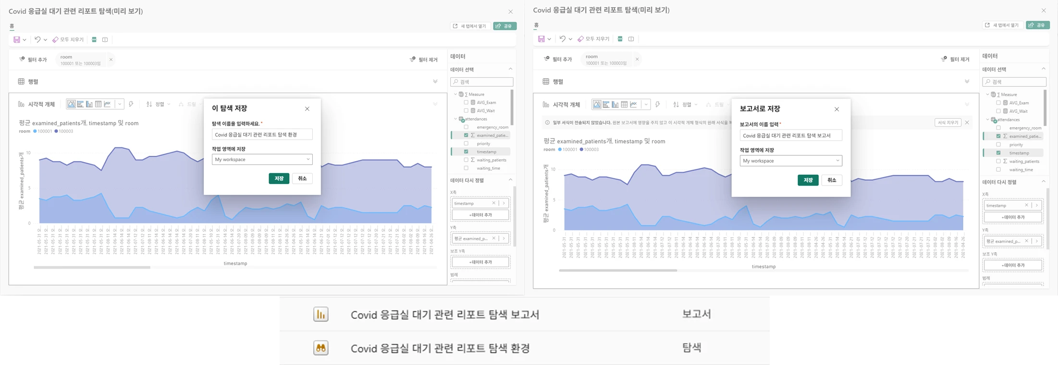Collapse the 'Measure' tree node in the right window
The width and height of the screenshot is (1058, 365).
pos(987,94)
